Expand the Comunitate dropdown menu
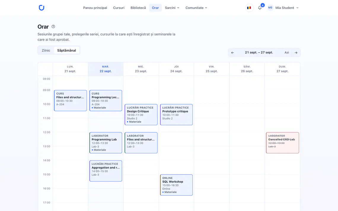 click(196, 8)
